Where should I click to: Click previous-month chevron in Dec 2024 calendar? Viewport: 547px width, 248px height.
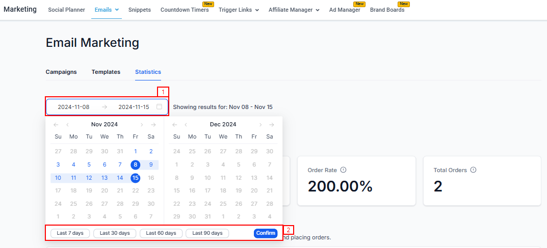[x=186, y=125]
